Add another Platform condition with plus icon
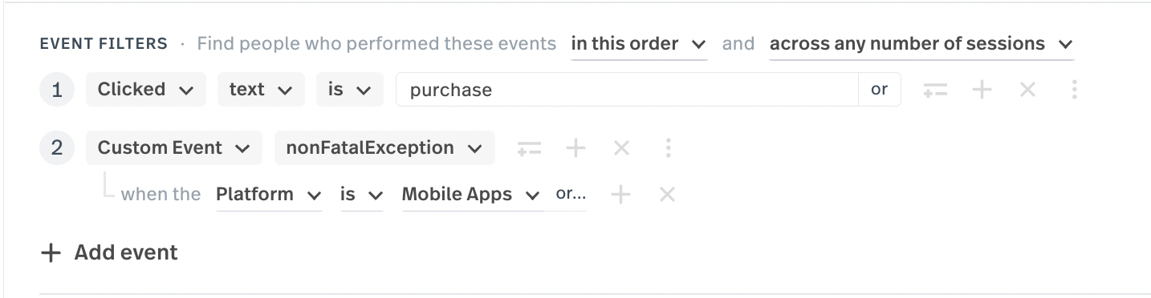Image resolution: width=1151 pixels, height=298 pixels. click(x=620, y=195)
